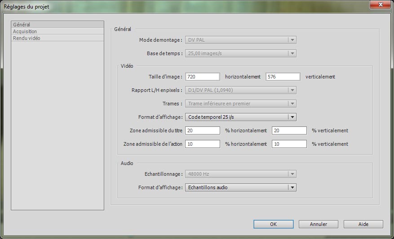Image resolution: width=394 pixels, height=239 pixels.
Task: Click the Base de temps label
Action: coord(165,53)
